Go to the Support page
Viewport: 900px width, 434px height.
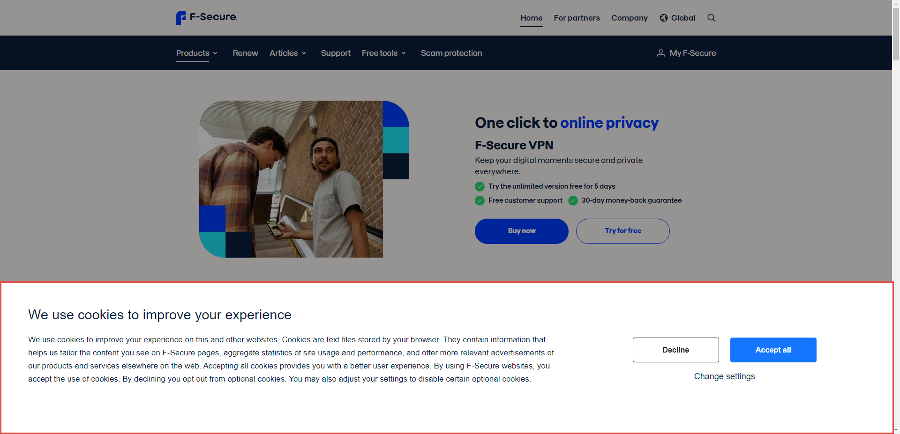coord(336,53)
